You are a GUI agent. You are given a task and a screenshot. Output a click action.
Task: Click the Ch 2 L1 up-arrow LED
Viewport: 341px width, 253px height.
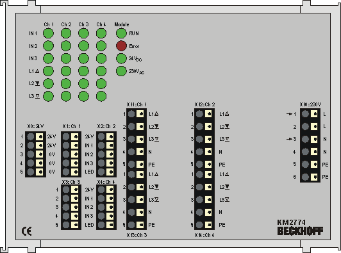tap(66, 71)
